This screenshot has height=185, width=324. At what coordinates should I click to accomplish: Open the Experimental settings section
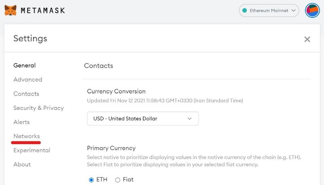32,150
